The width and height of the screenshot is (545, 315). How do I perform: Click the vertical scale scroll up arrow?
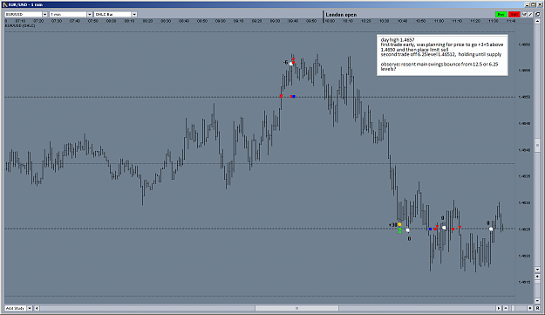[537, 21]
